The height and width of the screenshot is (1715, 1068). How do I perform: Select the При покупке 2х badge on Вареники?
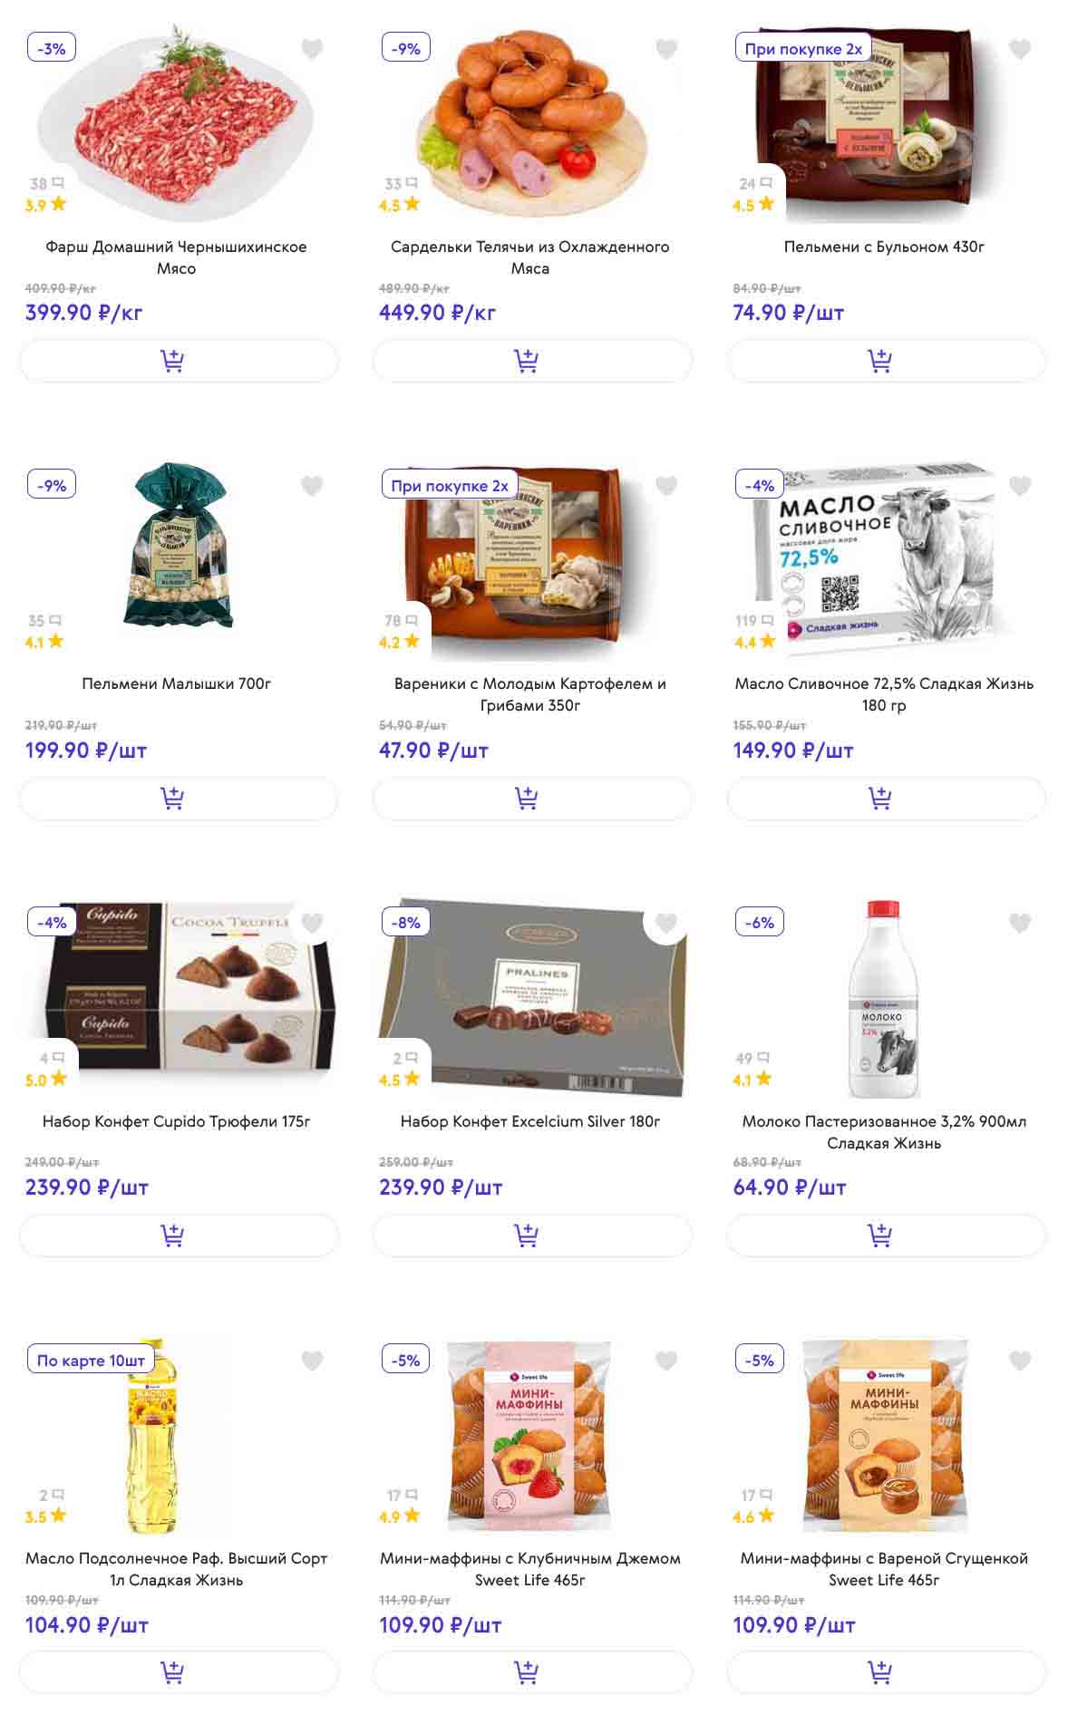coord(450,485)
